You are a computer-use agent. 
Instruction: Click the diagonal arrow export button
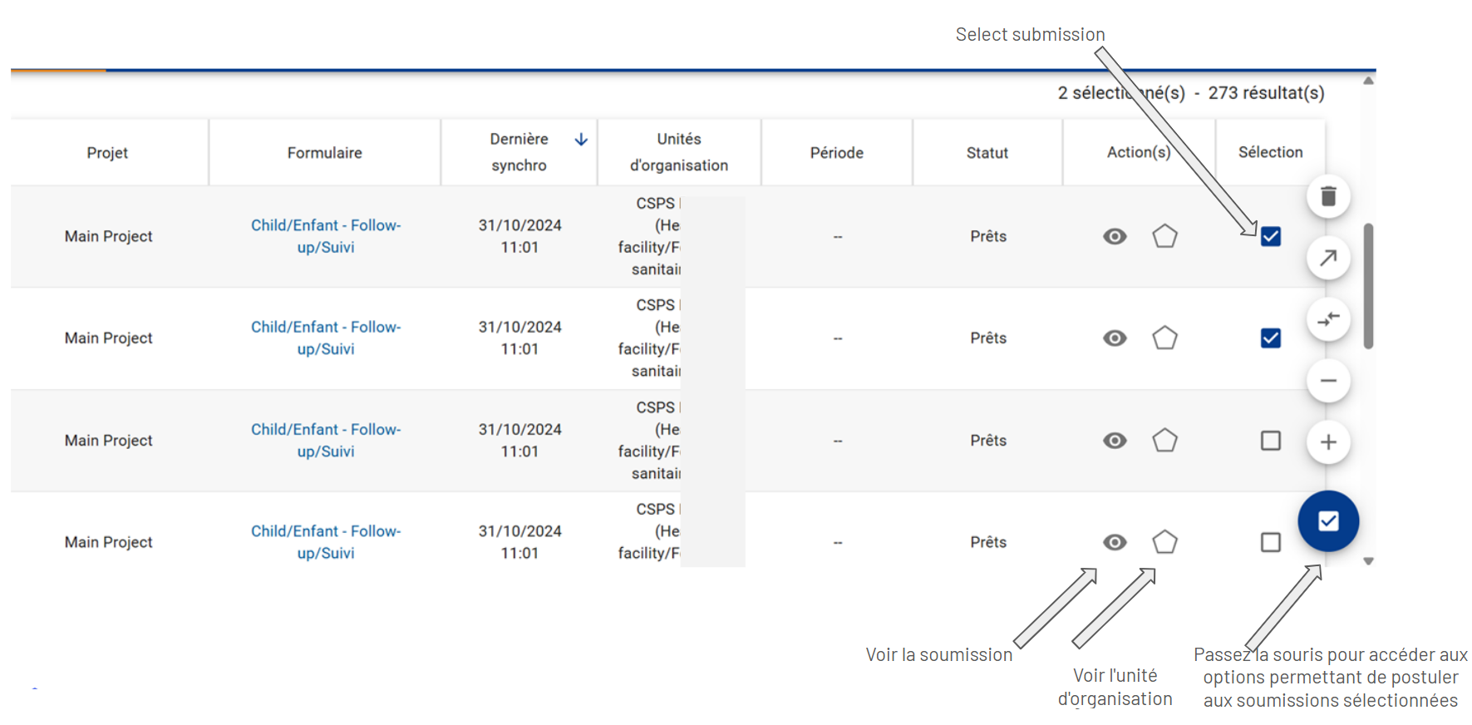pos(1328,258)
